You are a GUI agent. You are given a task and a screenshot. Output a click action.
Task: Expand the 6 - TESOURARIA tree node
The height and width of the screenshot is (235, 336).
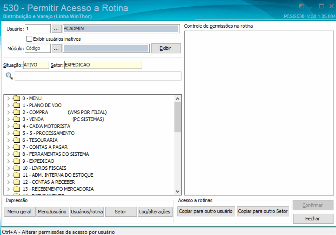pos(8,140)
